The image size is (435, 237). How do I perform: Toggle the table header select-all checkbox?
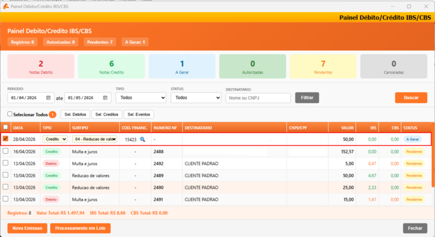[5, 127]
